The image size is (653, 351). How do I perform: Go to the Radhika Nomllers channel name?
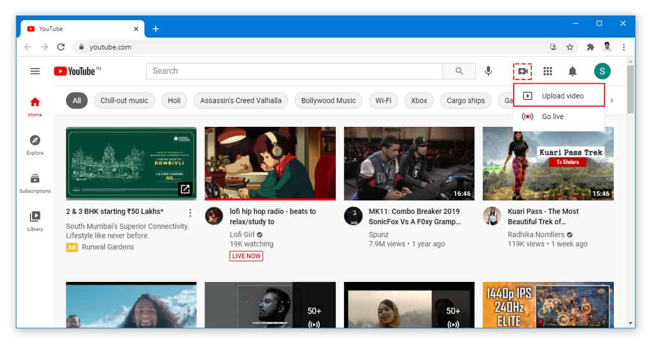[x=536, y=235]
